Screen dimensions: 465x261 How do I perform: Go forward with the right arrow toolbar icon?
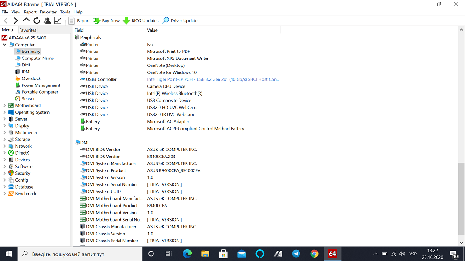tap(16, 20)
